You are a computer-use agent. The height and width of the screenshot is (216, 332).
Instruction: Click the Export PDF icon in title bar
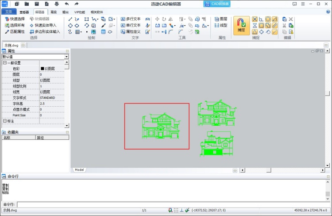[x=46, y=4]
